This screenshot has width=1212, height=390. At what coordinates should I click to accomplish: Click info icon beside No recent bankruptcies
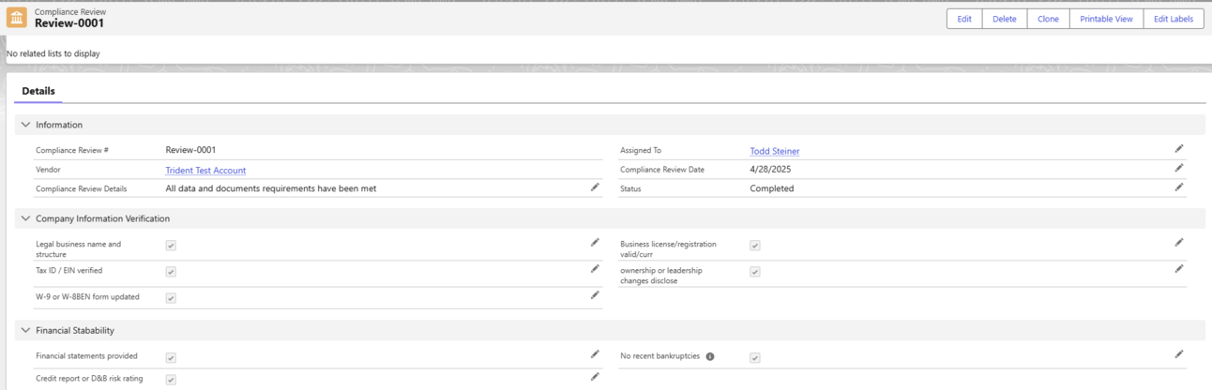(x=710, y=356)
